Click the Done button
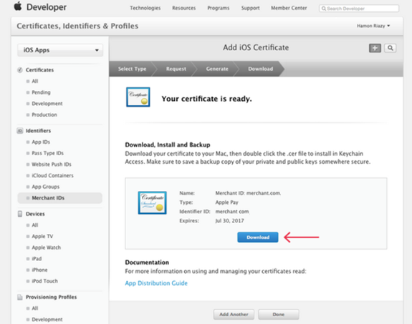The width and height of the screenshot is (412, 324). [278, 314]
